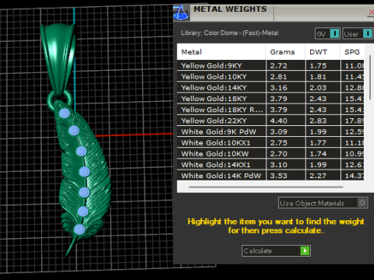Click the 4.40 grams value
This screenshot has height=280, width=374.
[x=279, y=121]
